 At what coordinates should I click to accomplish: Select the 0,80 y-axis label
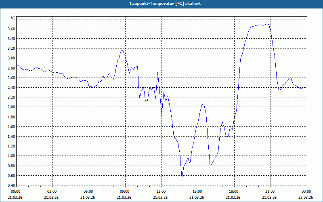[x=11, y=166]
